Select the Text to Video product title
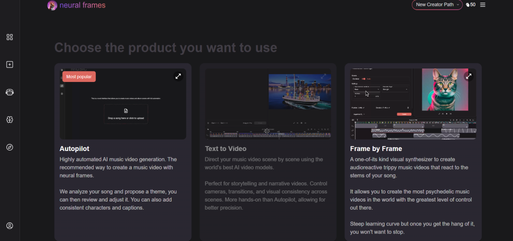The image size is (513, 241). click(225, 148)
